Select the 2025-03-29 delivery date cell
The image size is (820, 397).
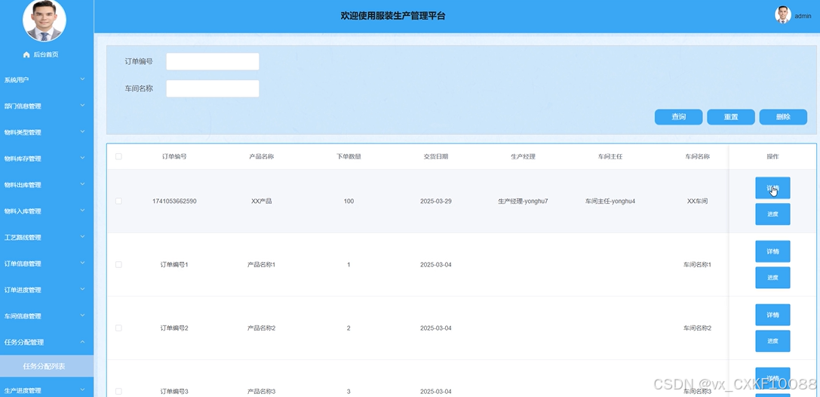coord(435,201)
